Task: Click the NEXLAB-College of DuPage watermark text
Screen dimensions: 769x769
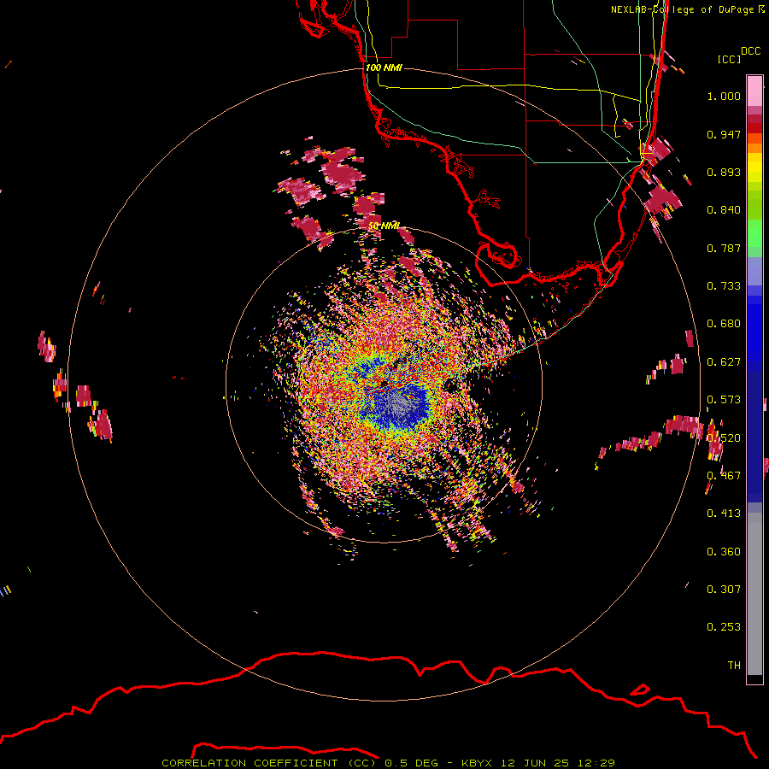Action: click(x=687, y=9)
